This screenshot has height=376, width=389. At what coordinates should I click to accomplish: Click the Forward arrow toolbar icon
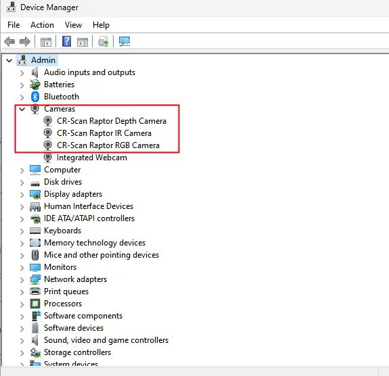point(25,41)
